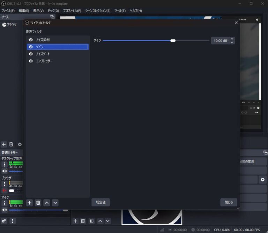The width and height of the screenshot is (268, 233).
Task: Toggle eye icon for ノイズゲート filter
Action: tap(31, 54)
